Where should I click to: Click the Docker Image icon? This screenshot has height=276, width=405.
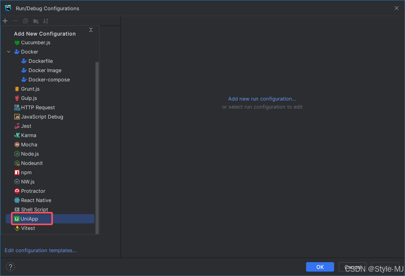(24, 70)
